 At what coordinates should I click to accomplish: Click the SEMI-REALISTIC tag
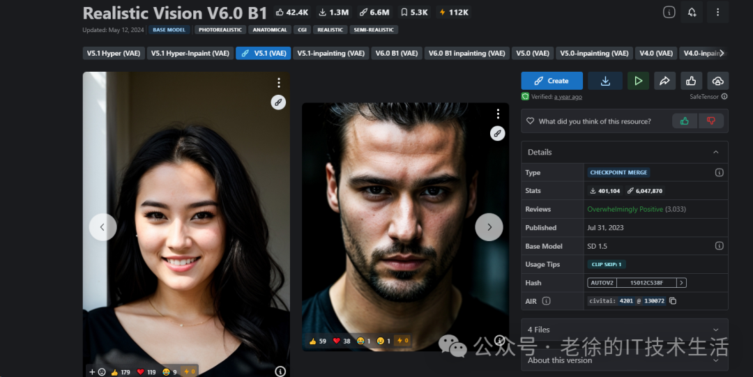[x=374, y=30]
